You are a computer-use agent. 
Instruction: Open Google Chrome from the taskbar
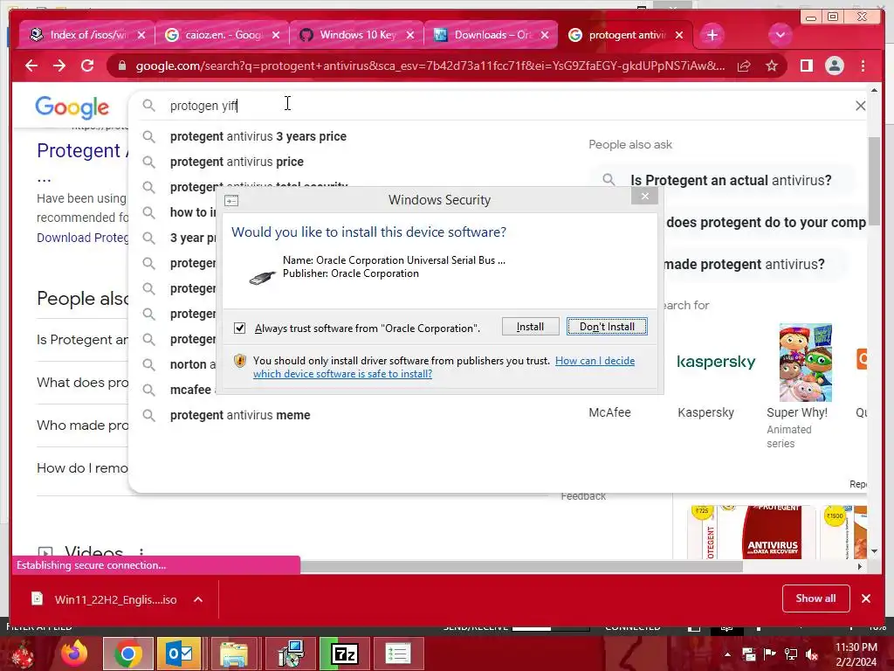[x=127, y=654]
